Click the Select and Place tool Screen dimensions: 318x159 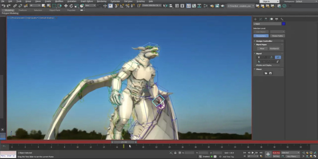pos(82,6)
